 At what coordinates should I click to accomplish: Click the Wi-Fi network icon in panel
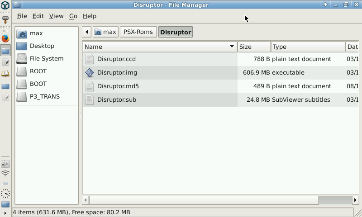pos(5,174)
